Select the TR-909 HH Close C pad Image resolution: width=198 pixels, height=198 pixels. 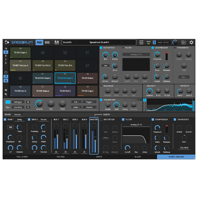43,78
